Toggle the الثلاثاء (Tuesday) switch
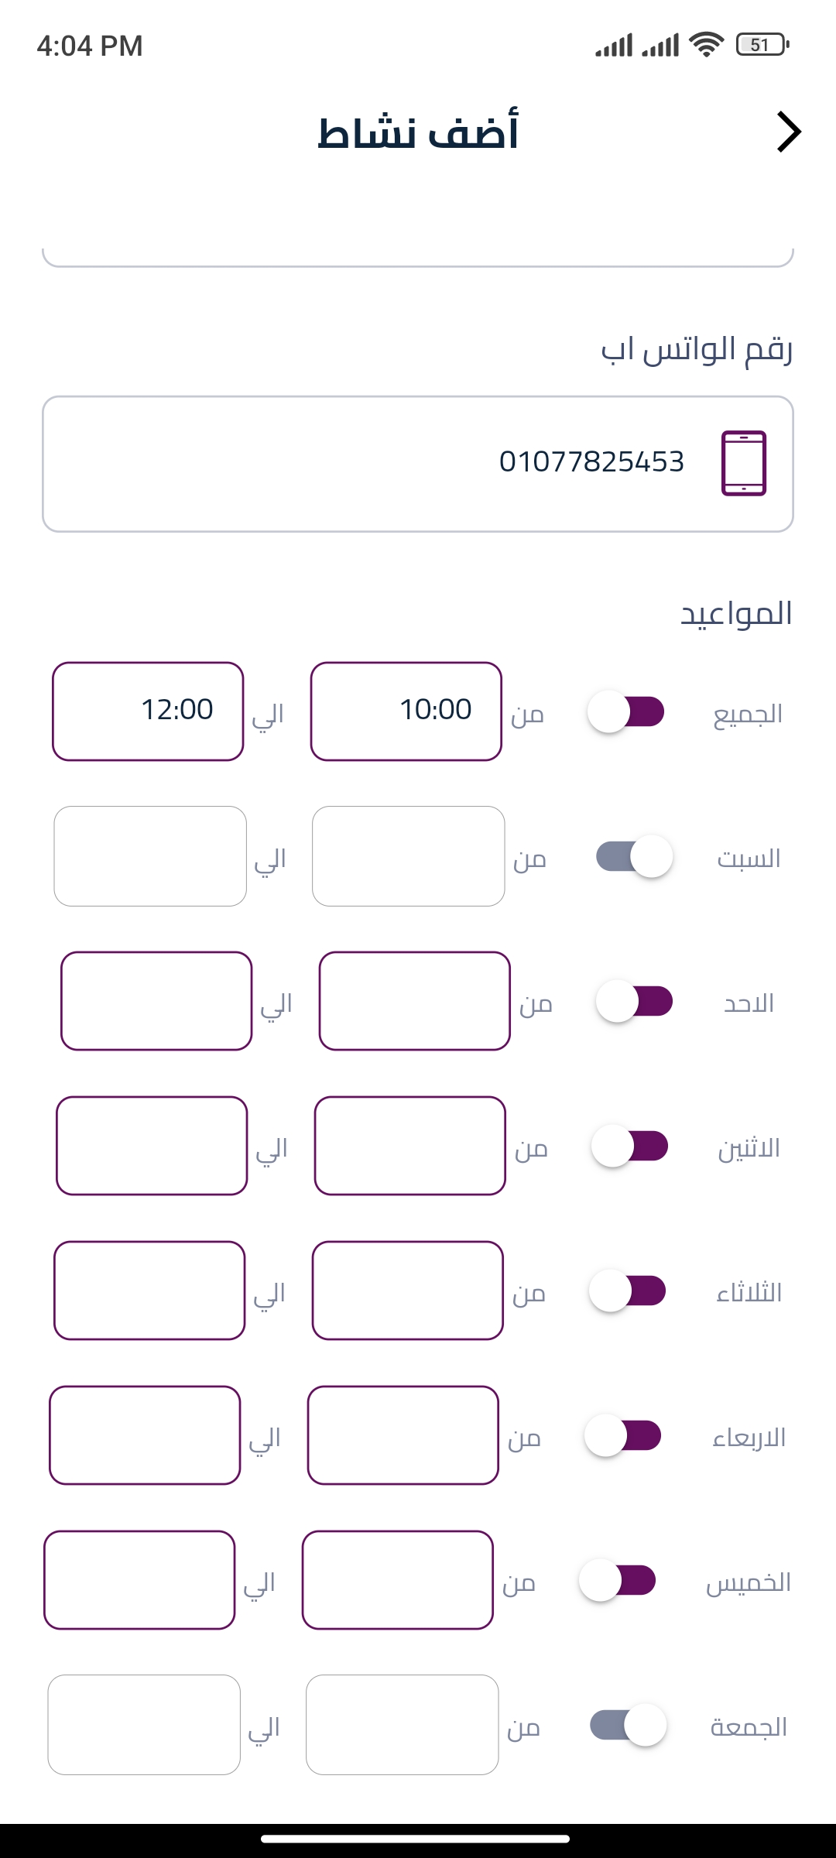Viewport: 836px width, 1858px height. (628, 1291)
